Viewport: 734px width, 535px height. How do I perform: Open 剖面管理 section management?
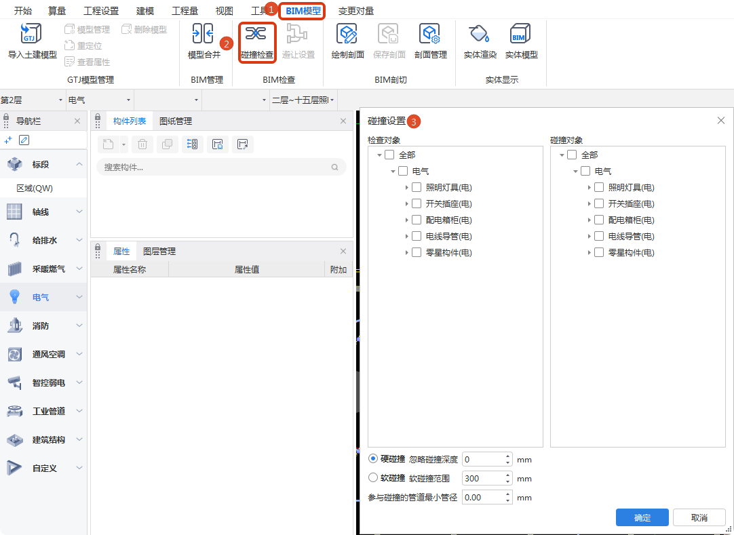pyautogui.click(x=430, y=42)
